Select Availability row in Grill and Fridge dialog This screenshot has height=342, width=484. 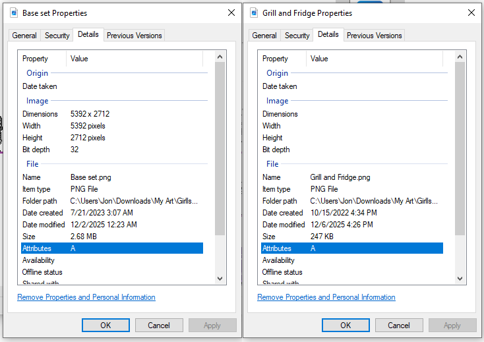pyautogui.click(x=352, y=260)
